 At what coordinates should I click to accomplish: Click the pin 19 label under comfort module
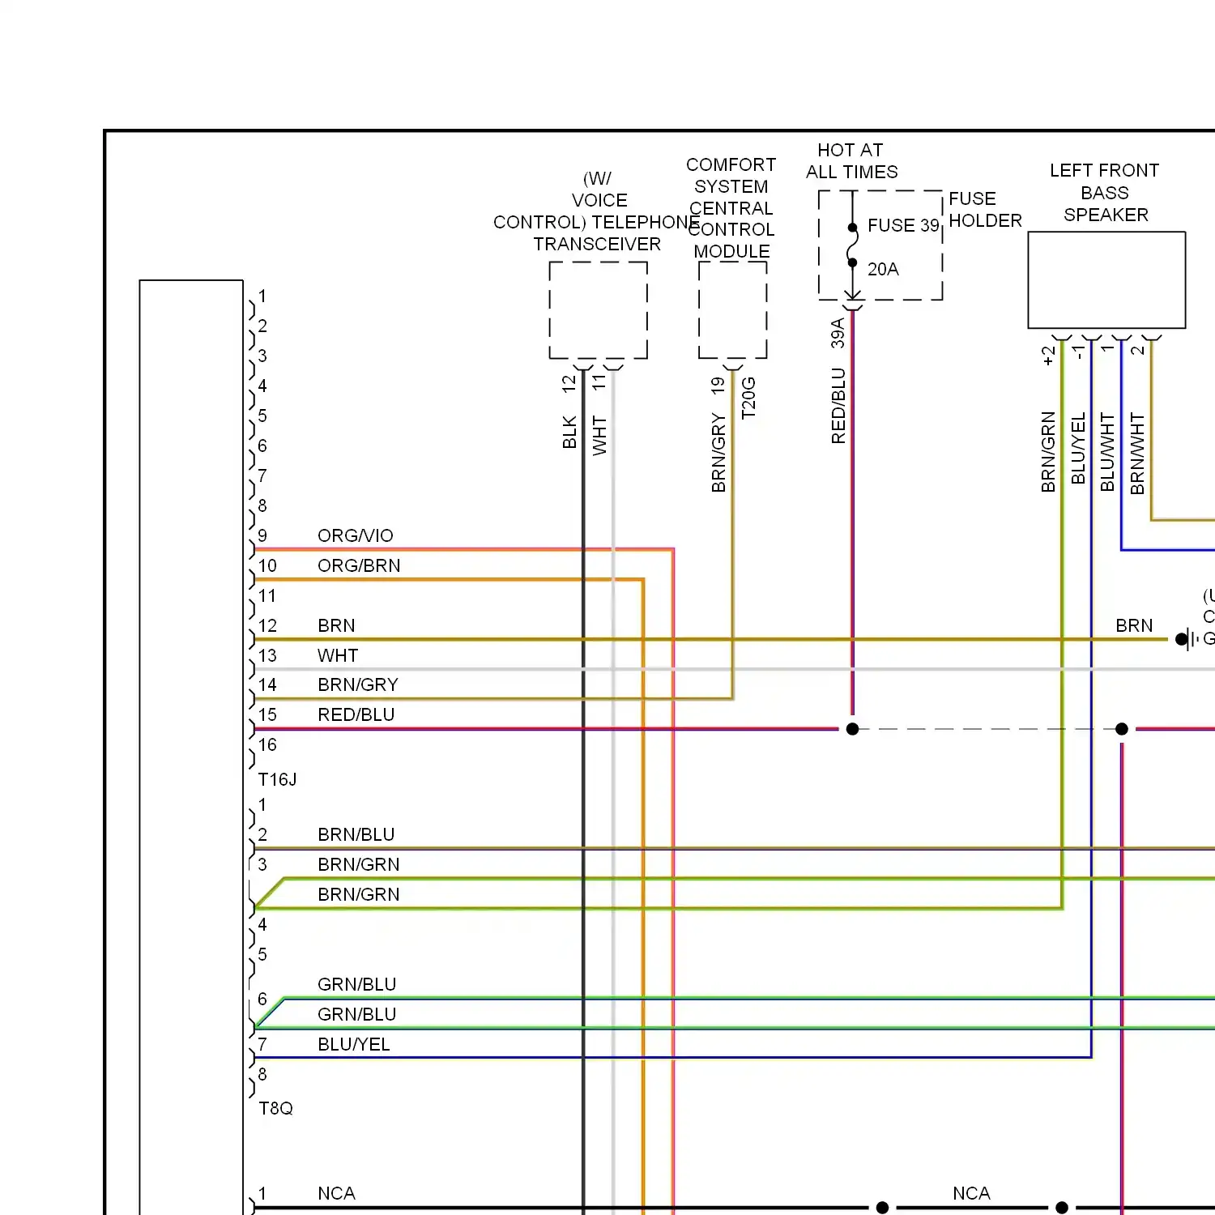[x=718, y=386]
